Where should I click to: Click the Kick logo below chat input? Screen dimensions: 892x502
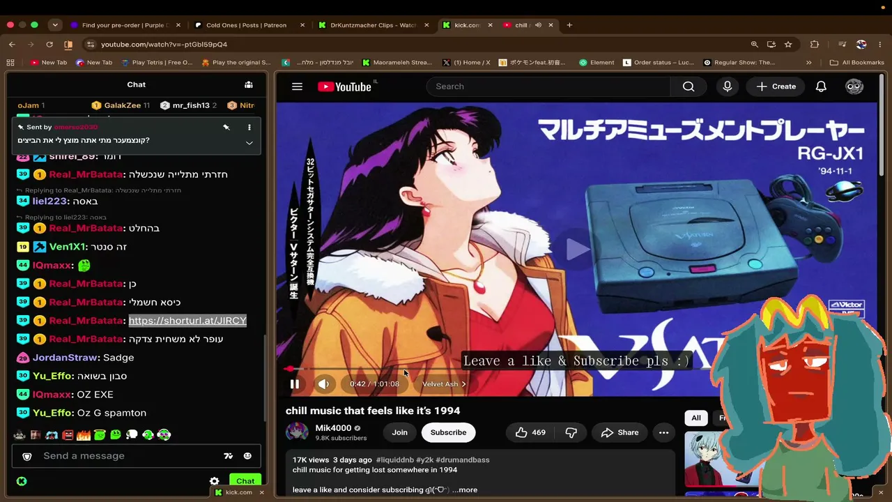(22, 481)
